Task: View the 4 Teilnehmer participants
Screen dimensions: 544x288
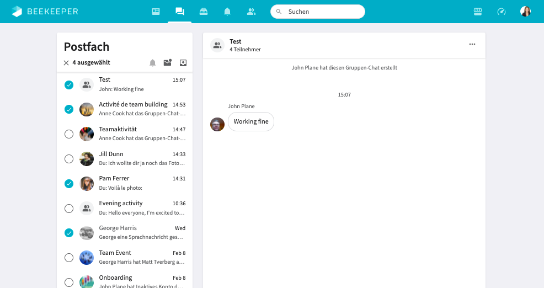Action: 245,50
